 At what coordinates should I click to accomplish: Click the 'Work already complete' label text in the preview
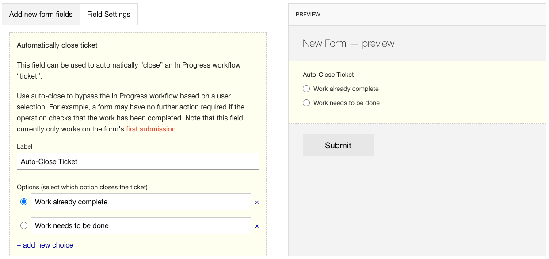[x=346, y=89]
